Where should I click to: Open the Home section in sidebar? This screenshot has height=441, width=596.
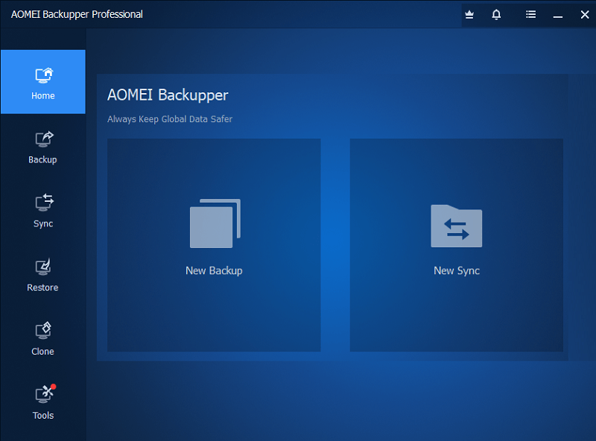tap(43, 82)
